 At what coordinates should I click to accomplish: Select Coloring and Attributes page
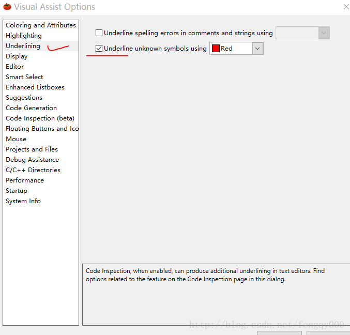pos(41,25)
